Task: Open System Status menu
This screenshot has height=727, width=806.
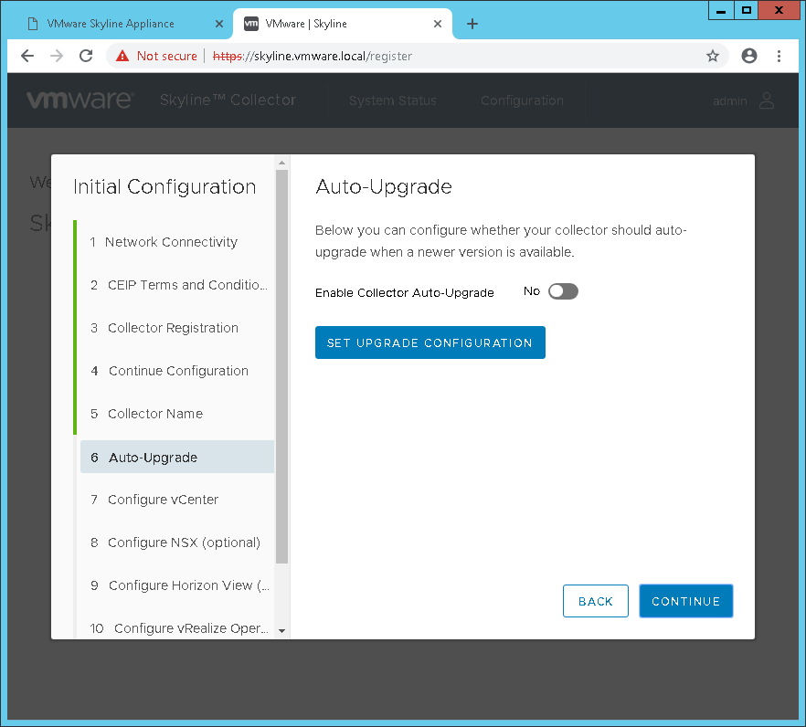Action: pyautogui.click(x=393, y=100)
